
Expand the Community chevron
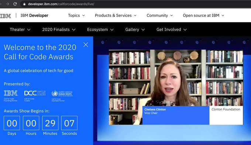(171, 15)
